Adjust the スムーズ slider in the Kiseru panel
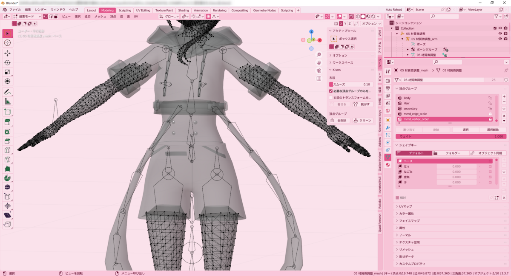The width and height of the screenshot is (511, 276). coord(351,84)
